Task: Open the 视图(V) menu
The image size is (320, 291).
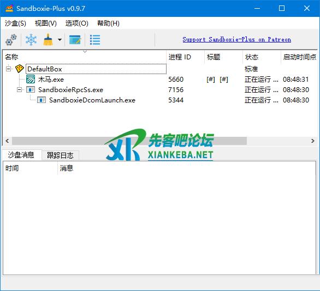Action: pos(45,23)
